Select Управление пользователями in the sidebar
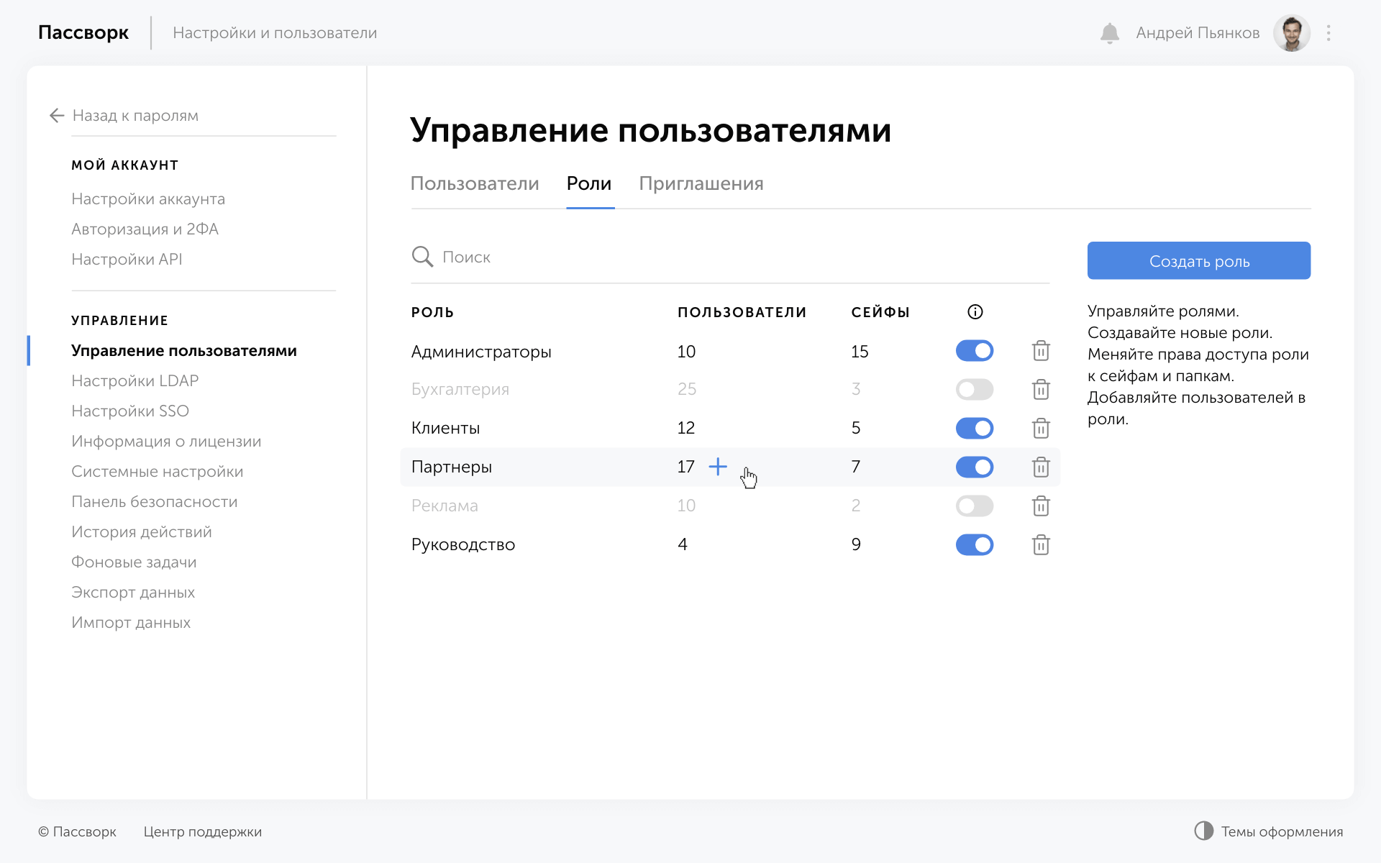Viewport: 1381px width, 863px height. pos(184,351)
